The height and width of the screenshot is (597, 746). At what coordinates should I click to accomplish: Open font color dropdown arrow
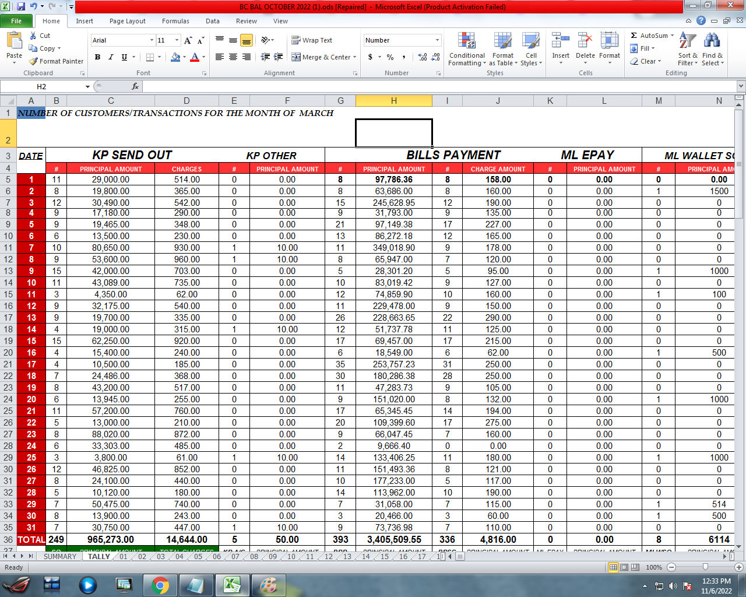pos(203,57)
